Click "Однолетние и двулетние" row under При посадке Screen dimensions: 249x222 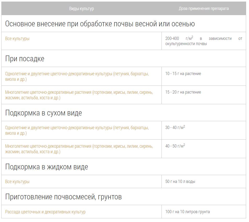(77, 76)
